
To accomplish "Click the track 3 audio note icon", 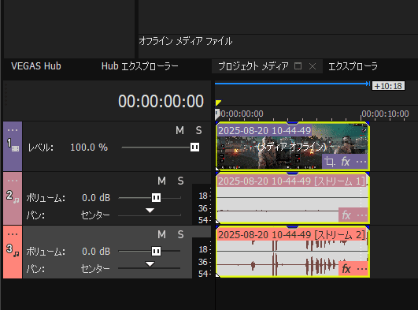I will point(17,254).
